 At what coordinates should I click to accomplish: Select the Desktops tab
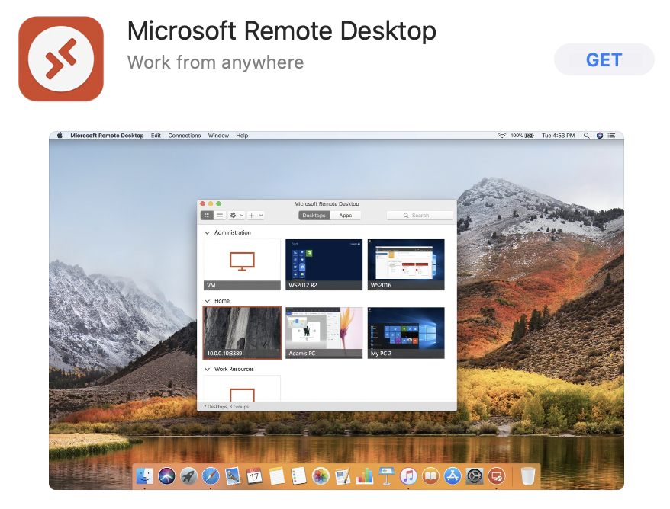point(314,216)
